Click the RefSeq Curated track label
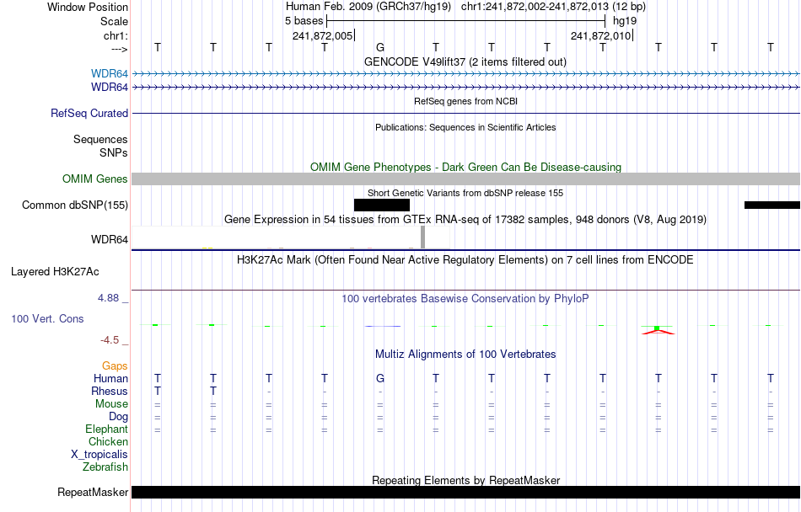Image resolution: width=801 pixels, height=512 pixels. point(89,113)
